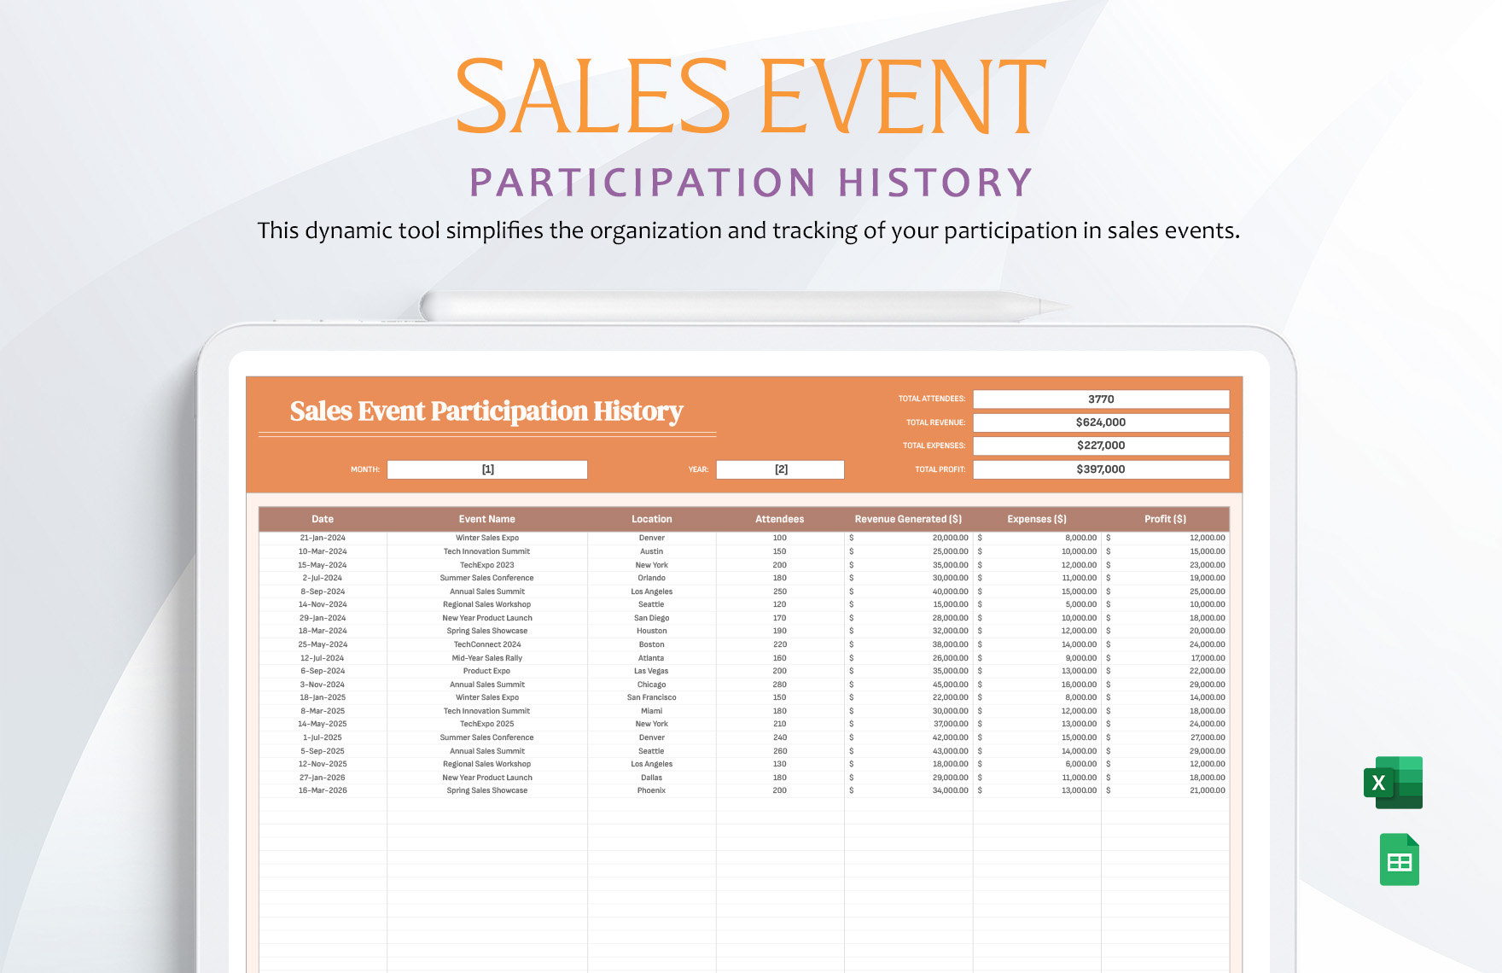This screenshot has height=973, width=1502.
Task: Select the expenses cell showing 16,000.00
Action: point(1037,685)
